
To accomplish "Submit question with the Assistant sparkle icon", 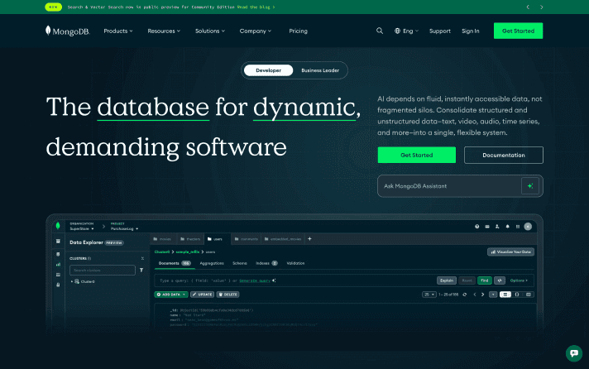I will pos(530,186).
